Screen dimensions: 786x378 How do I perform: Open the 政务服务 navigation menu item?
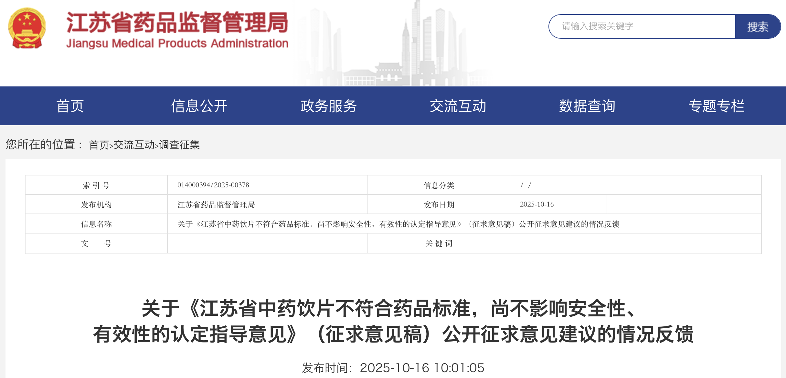pos(328,106)
